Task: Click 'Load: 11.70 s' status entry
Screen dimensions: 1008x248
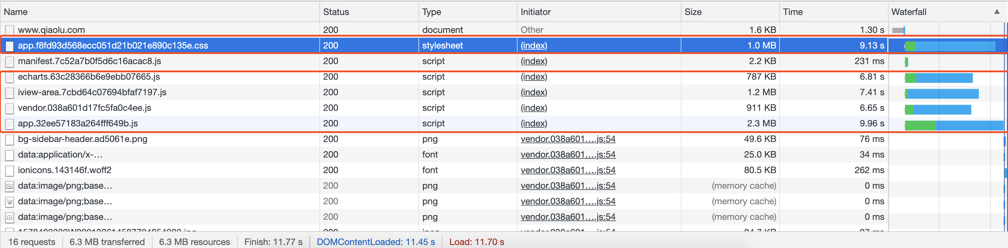Action: [476, 242]
